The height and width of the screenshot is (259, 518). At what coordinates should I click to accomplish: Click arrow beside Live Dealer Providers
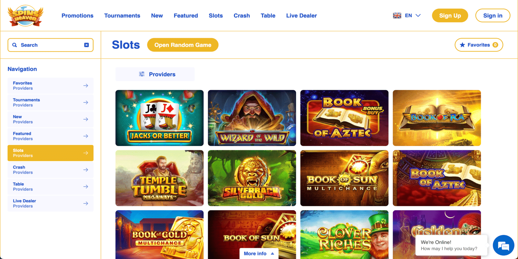pos(86,203)
